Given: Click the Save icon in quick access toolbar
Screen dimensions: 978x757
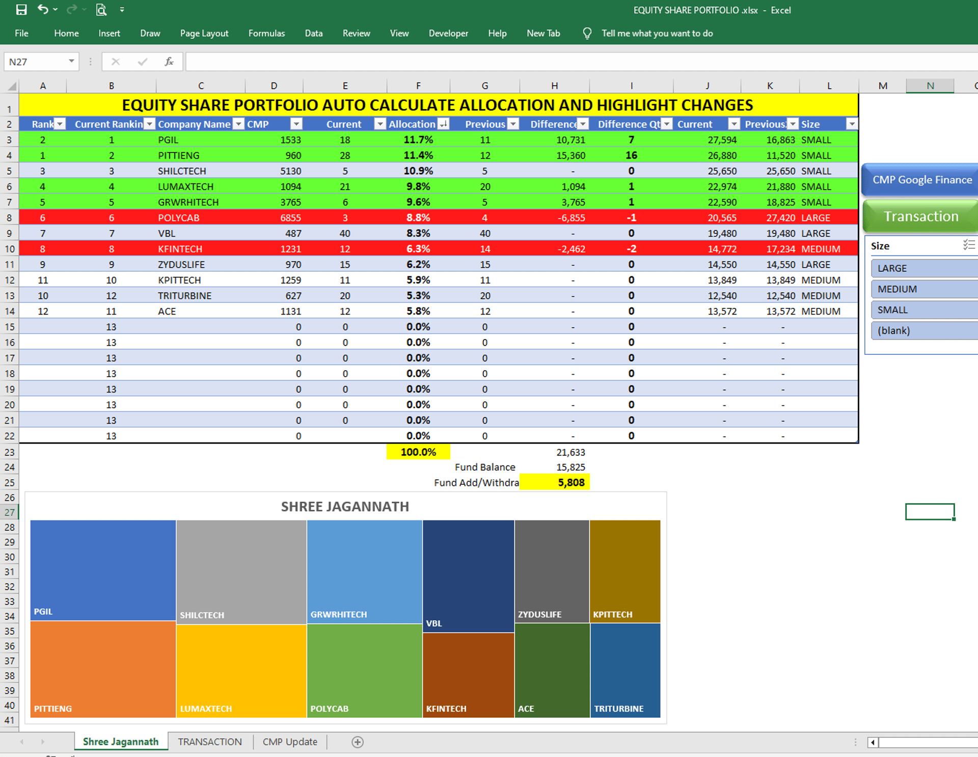Looking at the screenshot, I should click(21, 10).
